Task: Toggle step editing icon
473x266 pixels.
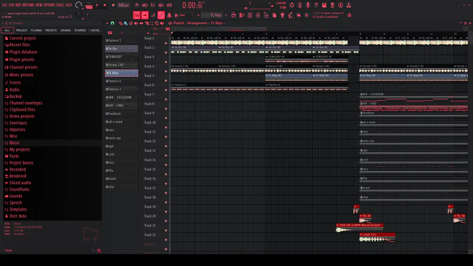Action: click(x=153, y=15)
